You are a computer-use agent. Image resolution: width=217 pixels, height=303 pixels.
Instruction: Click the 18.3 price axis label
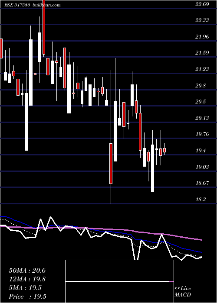[x=201, y=200]
